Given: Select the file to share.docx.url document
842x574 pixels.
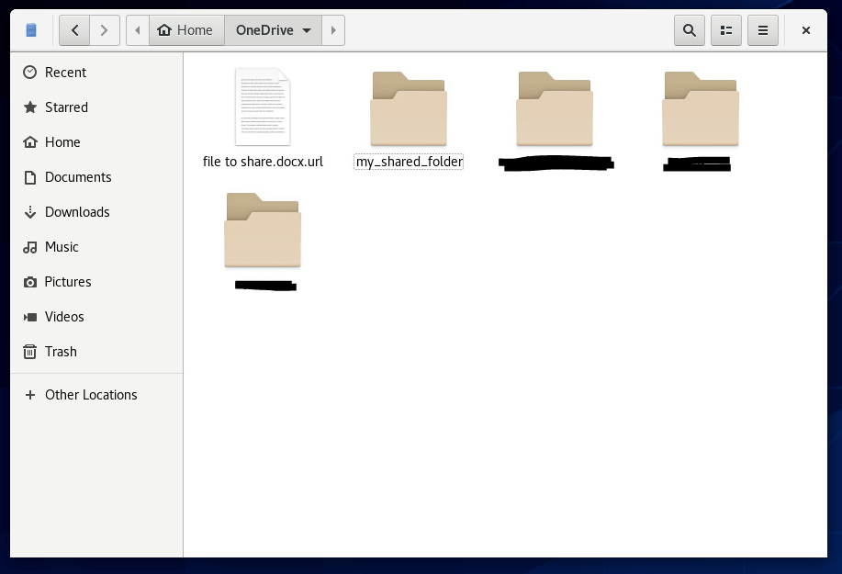Looking at the screenshot, I should (263, 108).
